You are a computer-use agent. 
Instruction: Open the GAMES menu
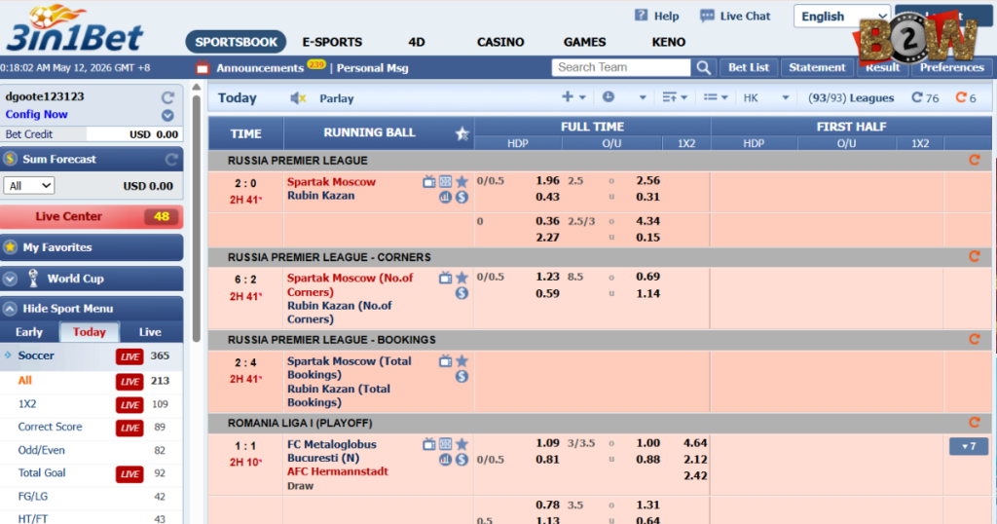pos(584,42)
